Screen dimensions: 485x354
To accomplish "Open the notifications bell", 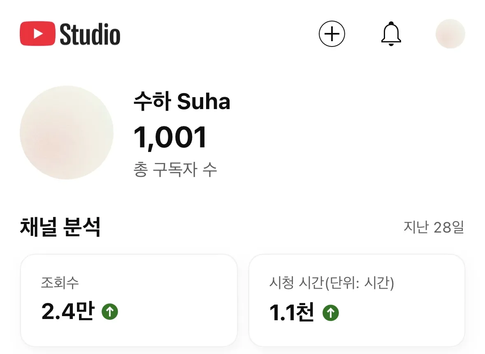I will 391,34.
